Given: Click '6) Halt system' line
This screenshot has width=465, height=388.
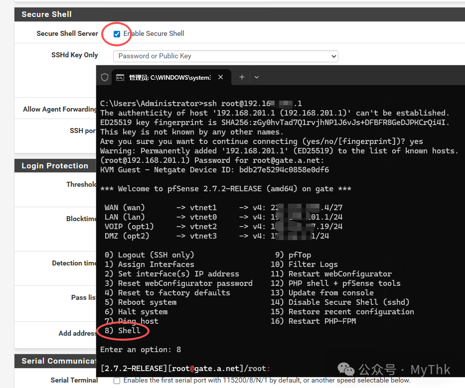Looking at the screenshot, I should 136,312.
